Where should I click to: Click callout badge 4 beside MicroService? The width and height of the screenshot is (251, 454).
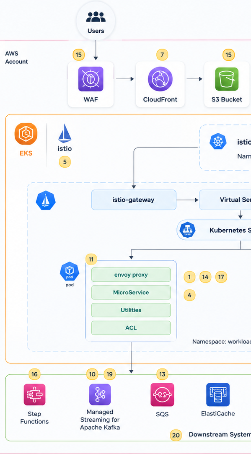(x=190, y=296)
